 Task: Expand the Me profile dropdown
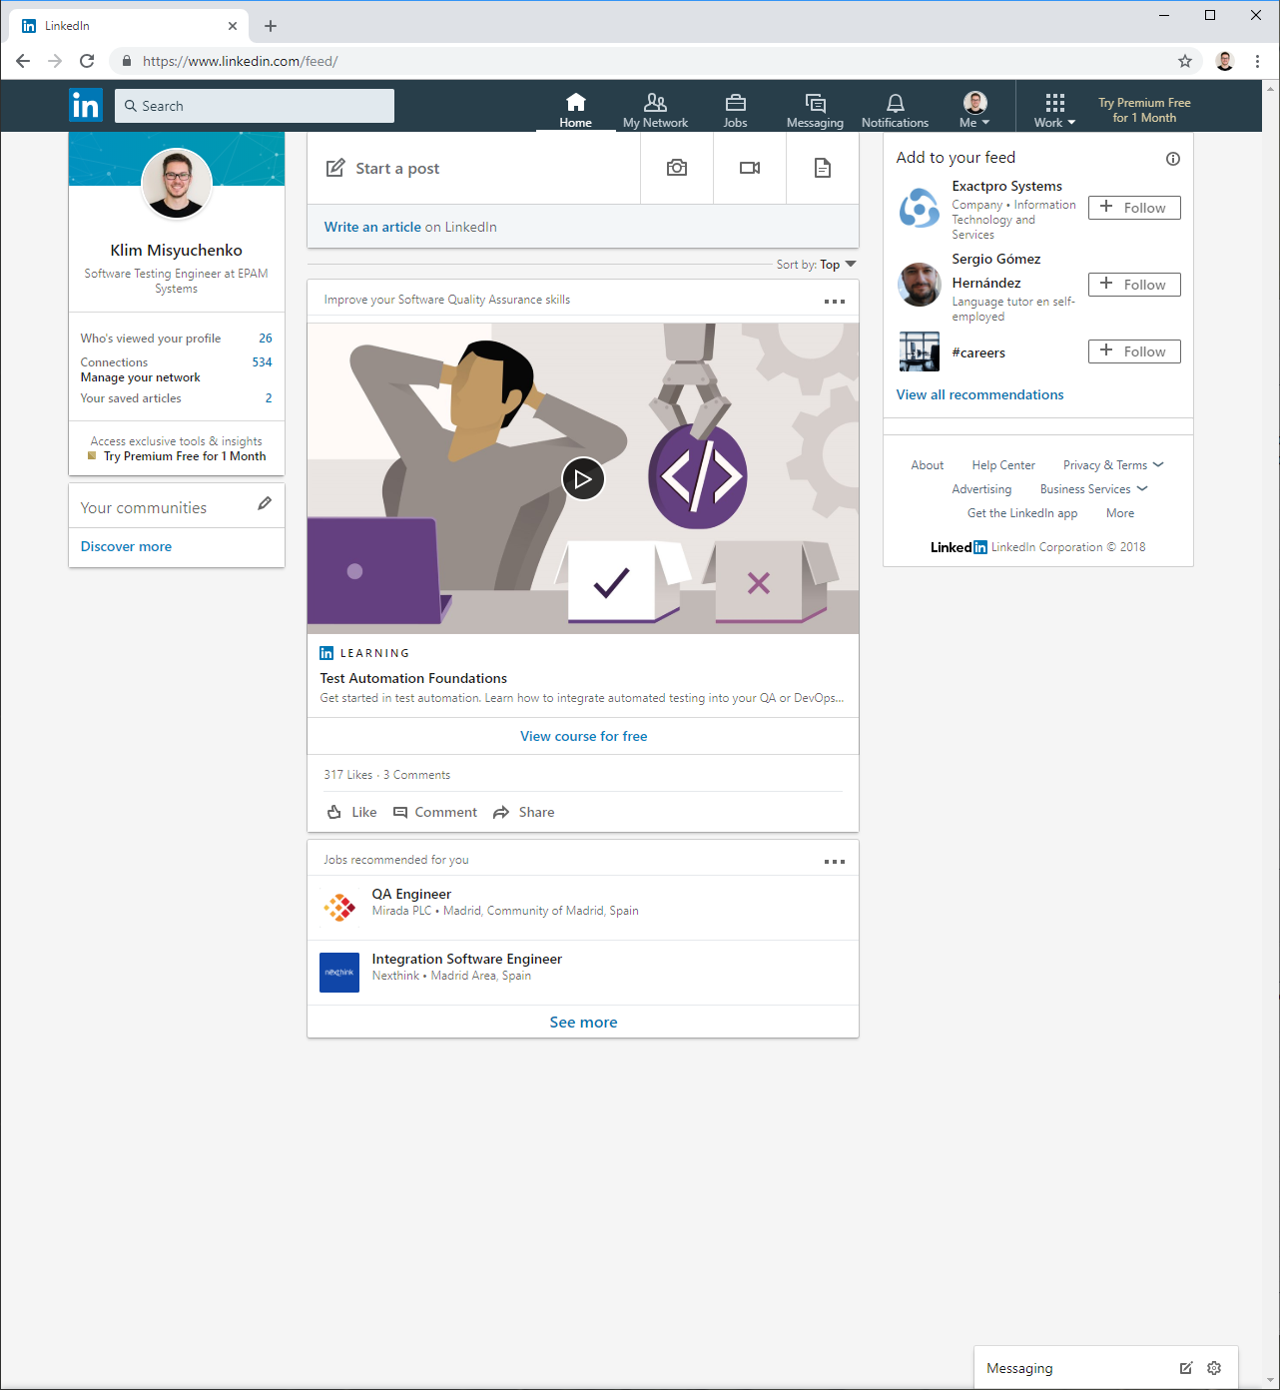tap(974, 110)
